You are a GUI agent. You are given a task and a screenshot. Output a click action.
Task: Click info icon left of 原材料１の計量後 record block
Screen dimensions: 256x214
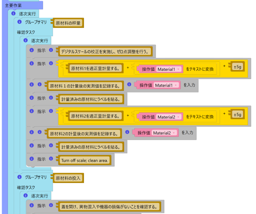click(32, 85)
